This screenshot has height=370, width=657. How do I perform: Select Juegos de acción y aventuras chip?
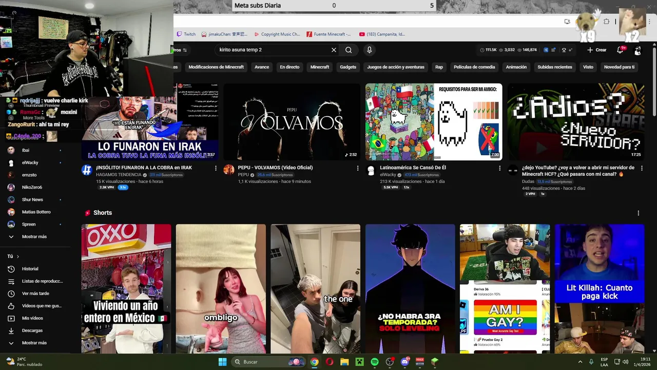coord(396,67)
